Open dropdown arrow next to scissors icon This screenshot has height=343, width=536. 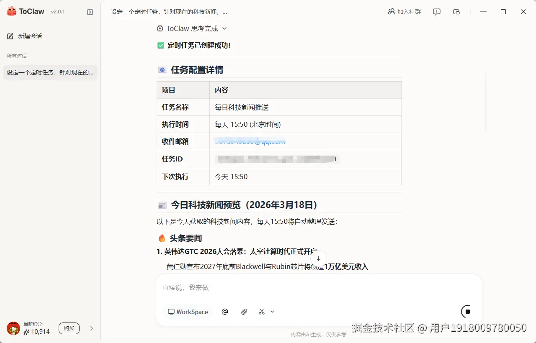[272, 312]
